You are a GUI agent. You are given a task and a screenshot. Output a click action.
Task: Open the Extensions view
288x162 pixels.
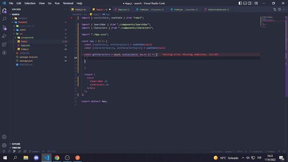point(4,44)
